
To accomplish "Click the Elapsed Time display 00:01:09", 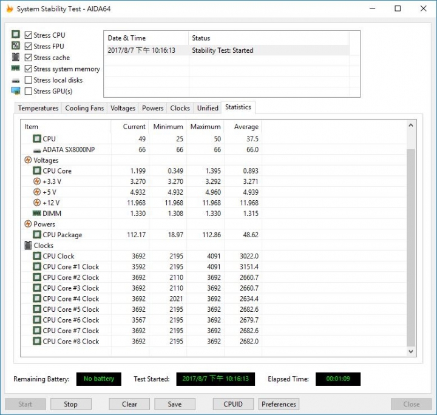I will [338, 379].
